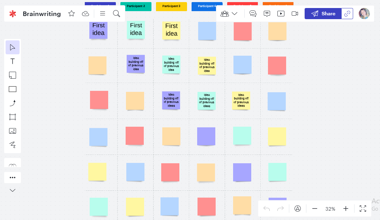Screen dimensions: 380x220
Task: Open the hamburger menu
Action: [x=103, y=14]
